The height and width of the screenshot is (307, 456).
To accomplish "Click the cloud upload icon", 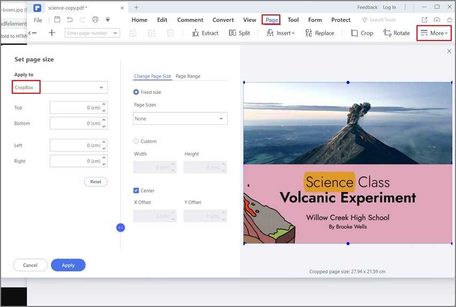I will click(437, 19).
